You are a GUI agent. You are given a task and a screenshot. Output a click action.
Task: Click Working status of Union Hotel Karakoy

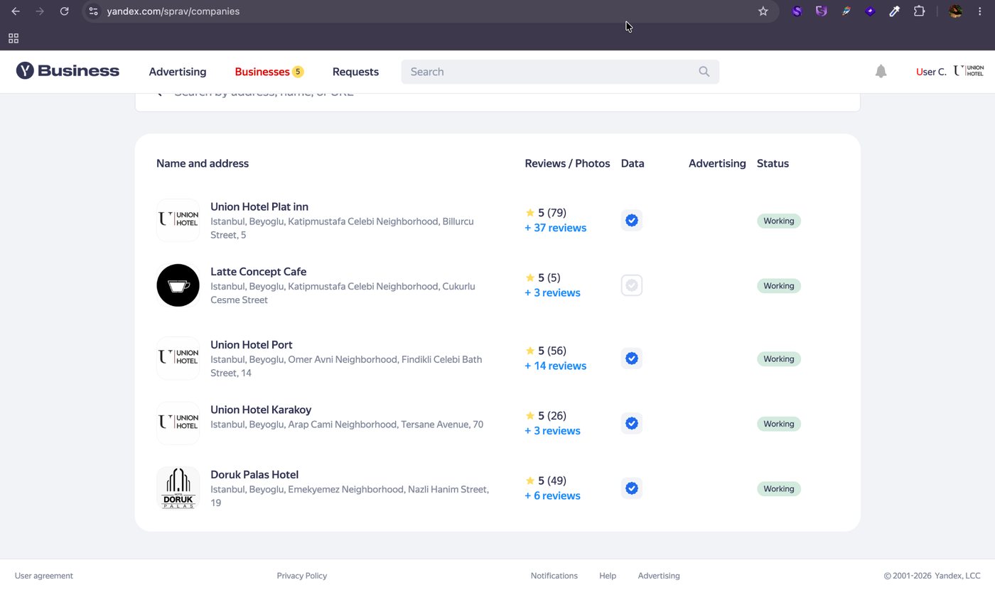pos(779,424)
